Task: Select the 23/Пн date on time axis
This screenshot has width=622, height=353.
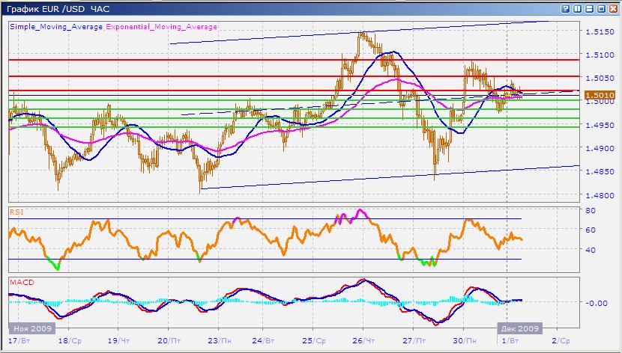Action: [x=217, y=340]
